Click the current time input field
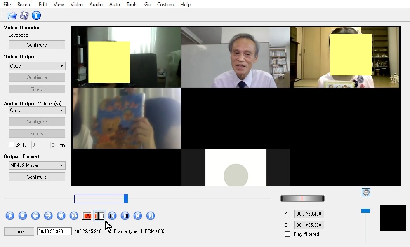Image resolution: width=410 pixels, height=247 pixels. click(x=54, y=231)
